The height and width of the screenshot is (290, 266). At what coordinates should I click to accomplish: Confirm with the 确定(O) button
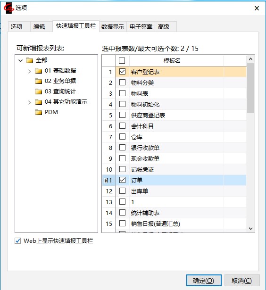[204, 281]
